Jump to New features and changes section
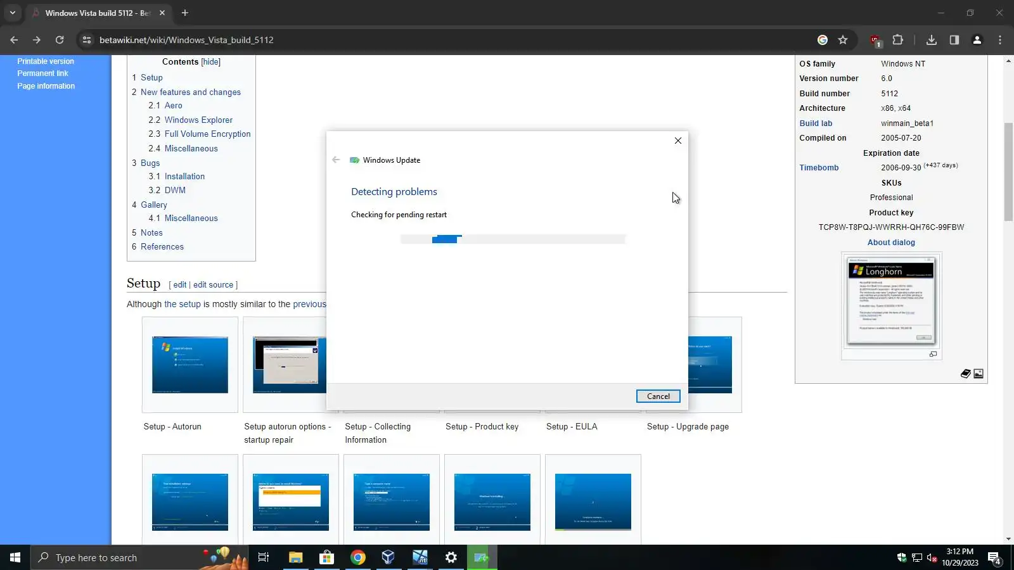This screenshot has height=570, width=1014. pos(191,92)
